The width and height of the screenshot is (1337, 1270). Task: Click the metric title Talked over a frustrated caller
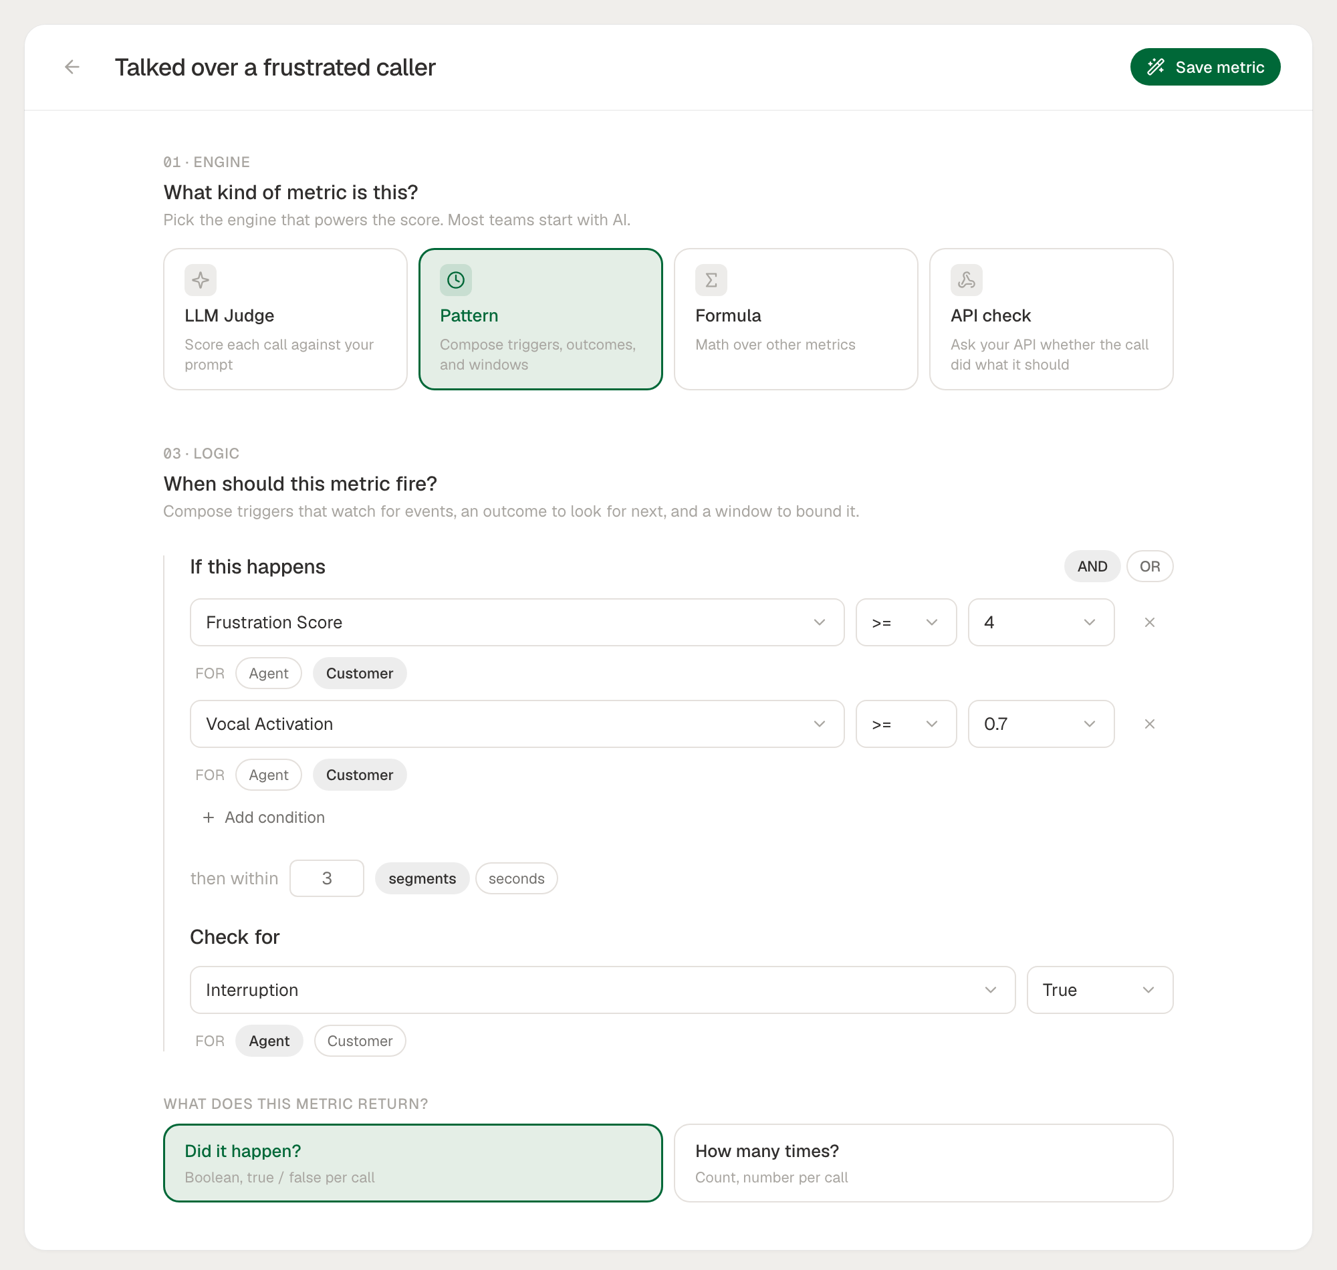pyautogui.click(x=275, y=67)
